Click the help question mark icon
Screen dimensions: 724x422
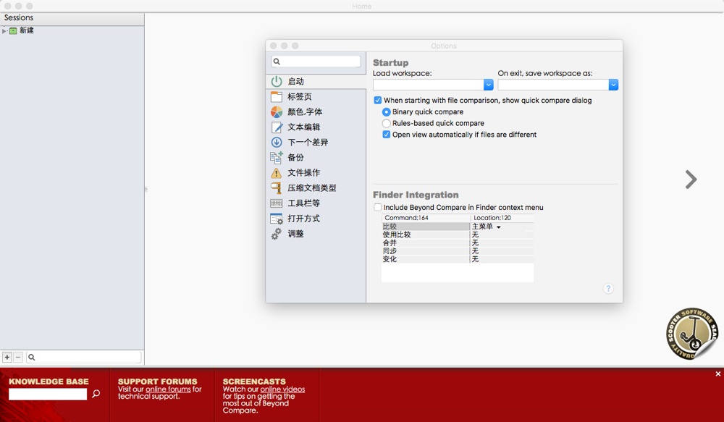608,289
